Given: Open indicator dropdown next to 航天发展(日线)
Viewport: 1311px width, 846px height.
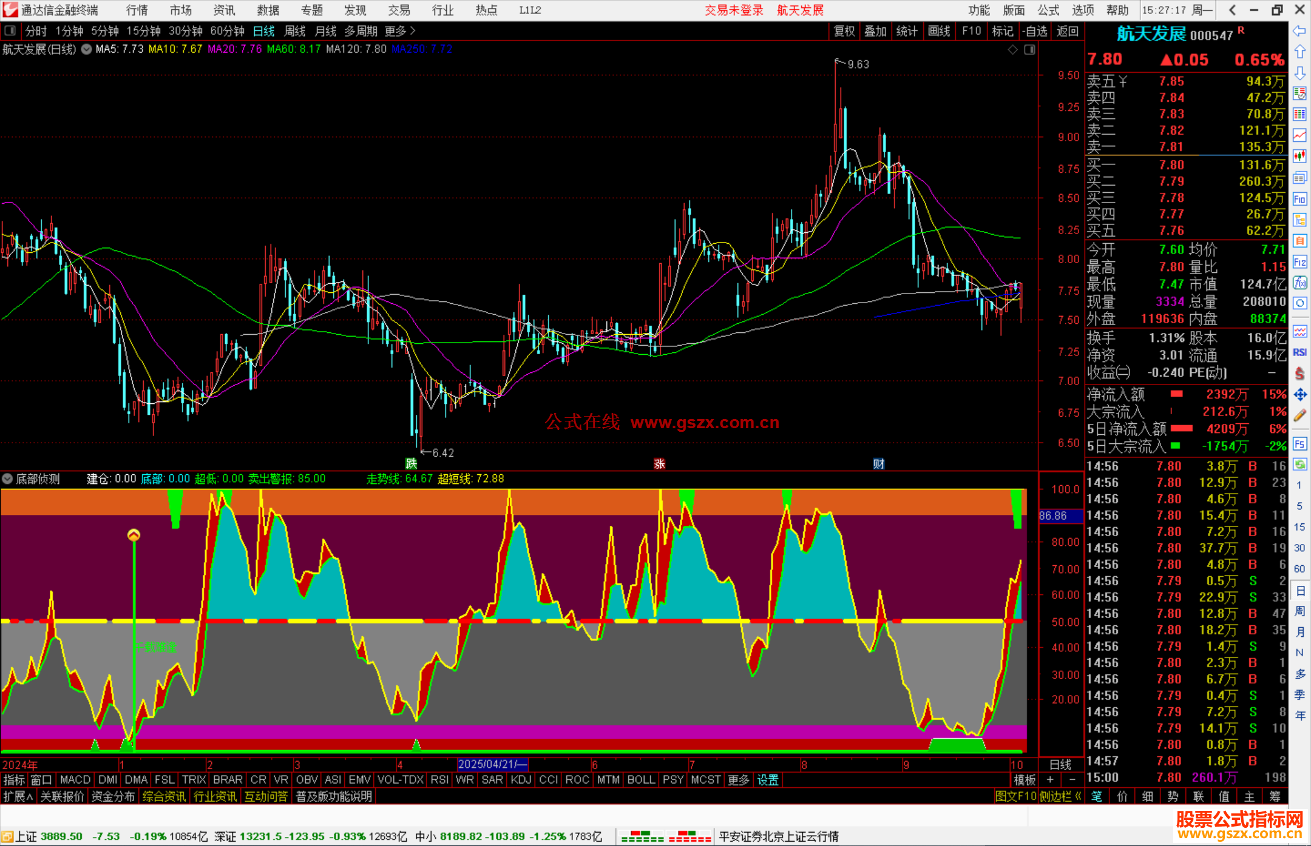Looking at the screenshot, I should (x=87, y=50).
